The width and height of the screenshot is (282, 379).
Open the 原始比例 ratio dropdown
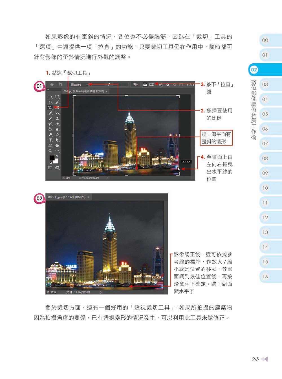(x=79, y=85)
